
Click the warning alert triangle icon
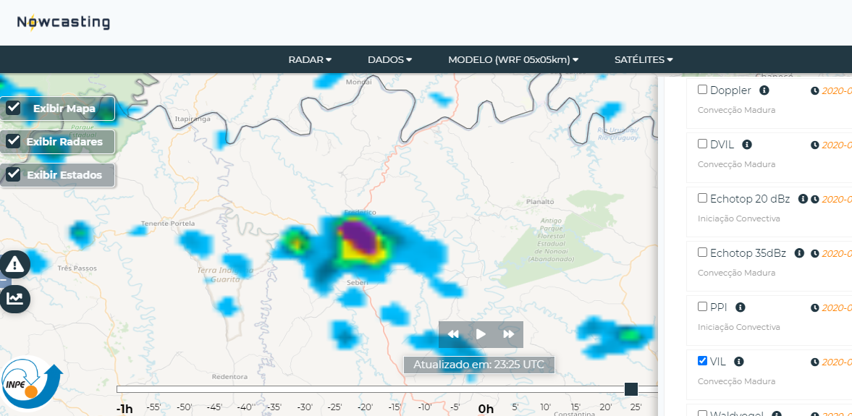(14, 265)
